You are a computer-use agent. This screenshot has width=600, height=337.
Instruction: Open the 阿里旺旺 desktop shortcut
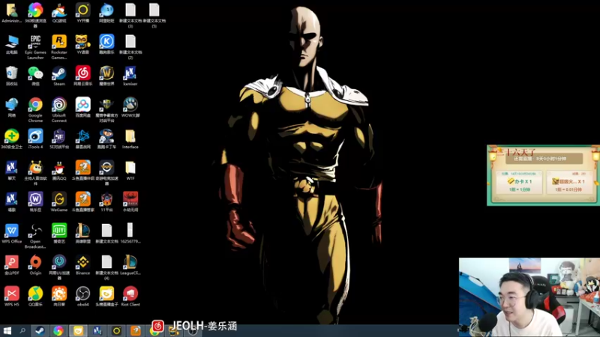pos(106,13)
